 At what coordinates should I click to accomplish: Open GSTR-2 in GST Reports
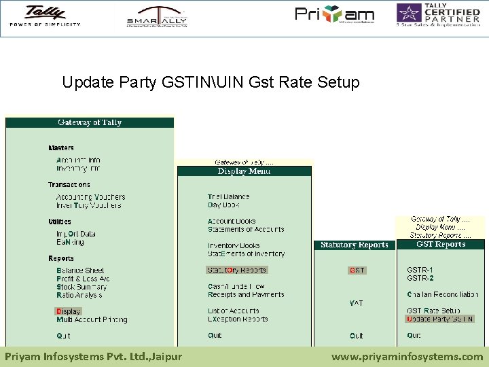coord(420,278)
